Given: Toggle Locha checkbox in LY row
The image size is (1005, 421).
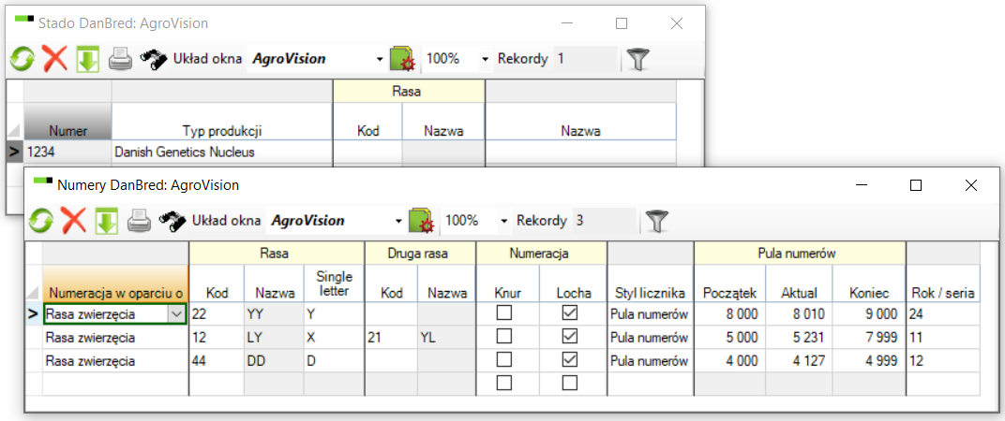Looking at the screenshot, I should pos(570,337).
